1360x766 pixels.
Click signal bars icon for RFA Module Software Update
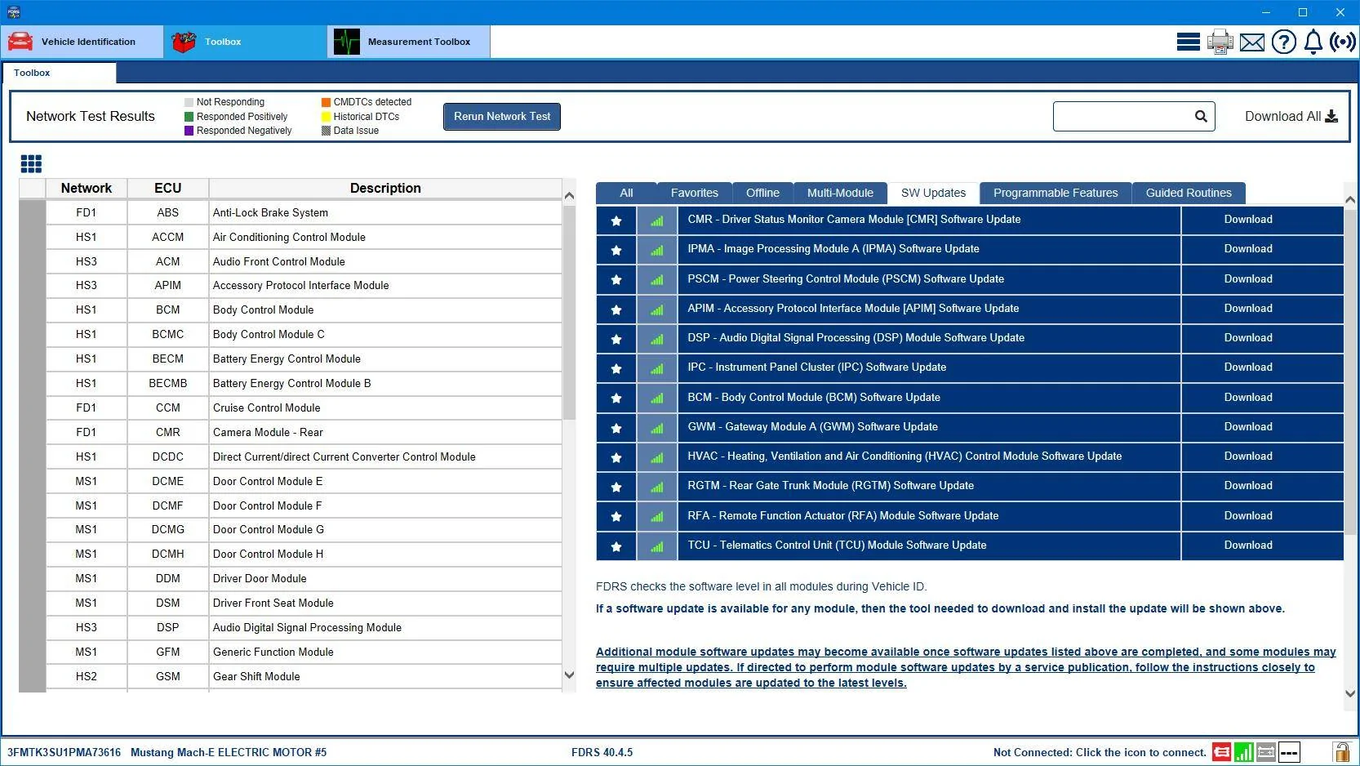click(x=657, y=517)
